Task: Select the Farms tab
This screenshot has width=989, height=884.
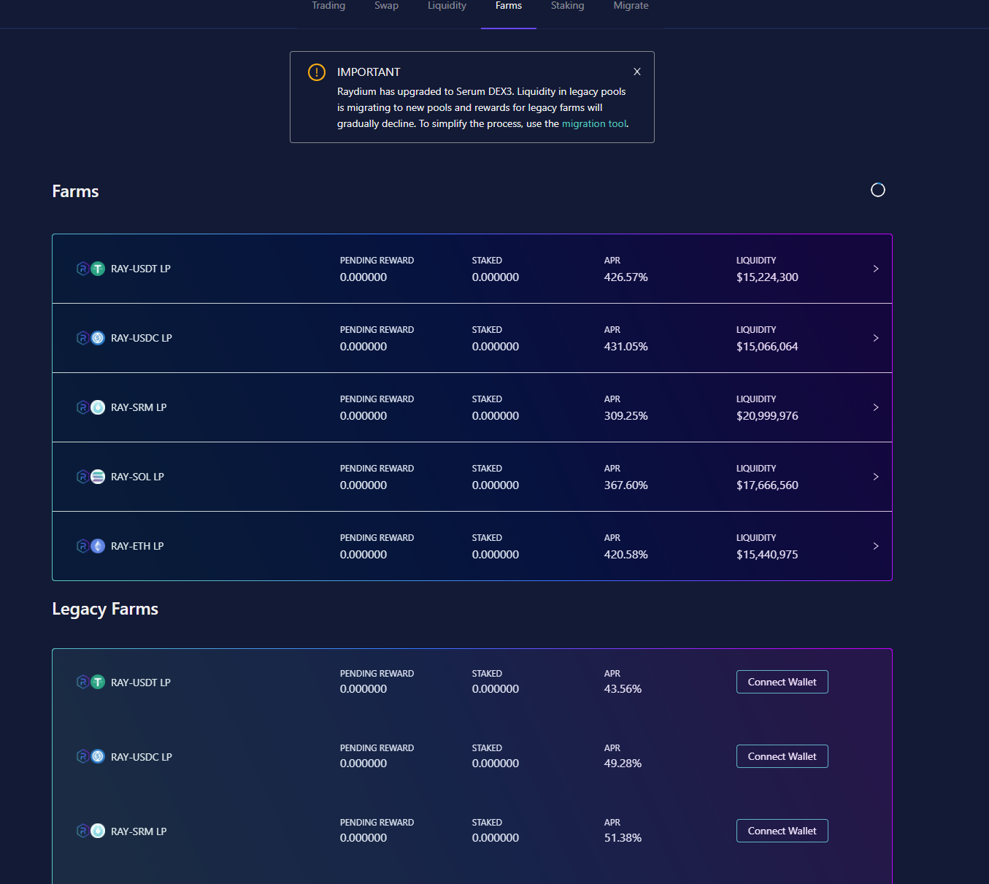Action: pos(509,6)
